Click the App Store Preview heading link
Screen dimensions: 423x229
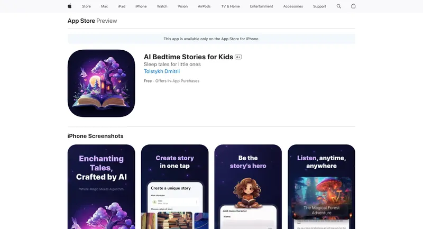tap(92, 21)
